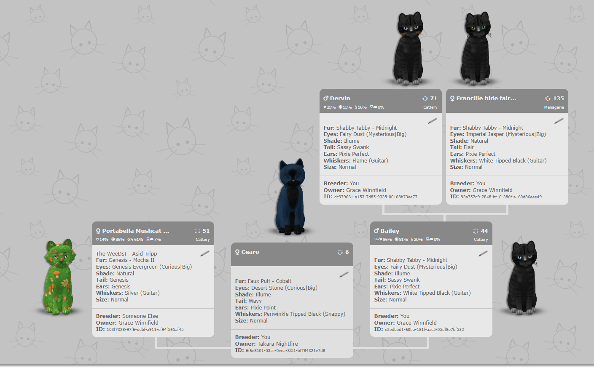This screenshot has width=594, height=368.
Task: Click the pencil icon on Portabella Mushcat's card
Action: click(204, 253)
